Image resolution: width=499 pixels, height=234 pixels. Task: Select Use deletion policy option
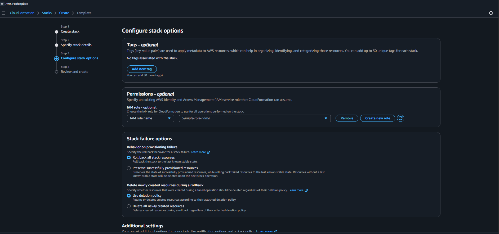(129, 196)
